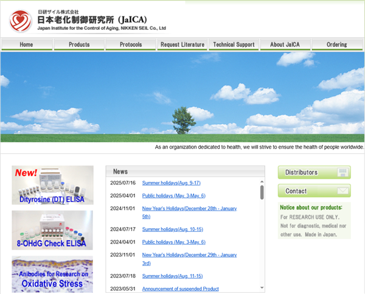Click the news scrollbar up arrow
365x294 pixels.
coord(262,181)
